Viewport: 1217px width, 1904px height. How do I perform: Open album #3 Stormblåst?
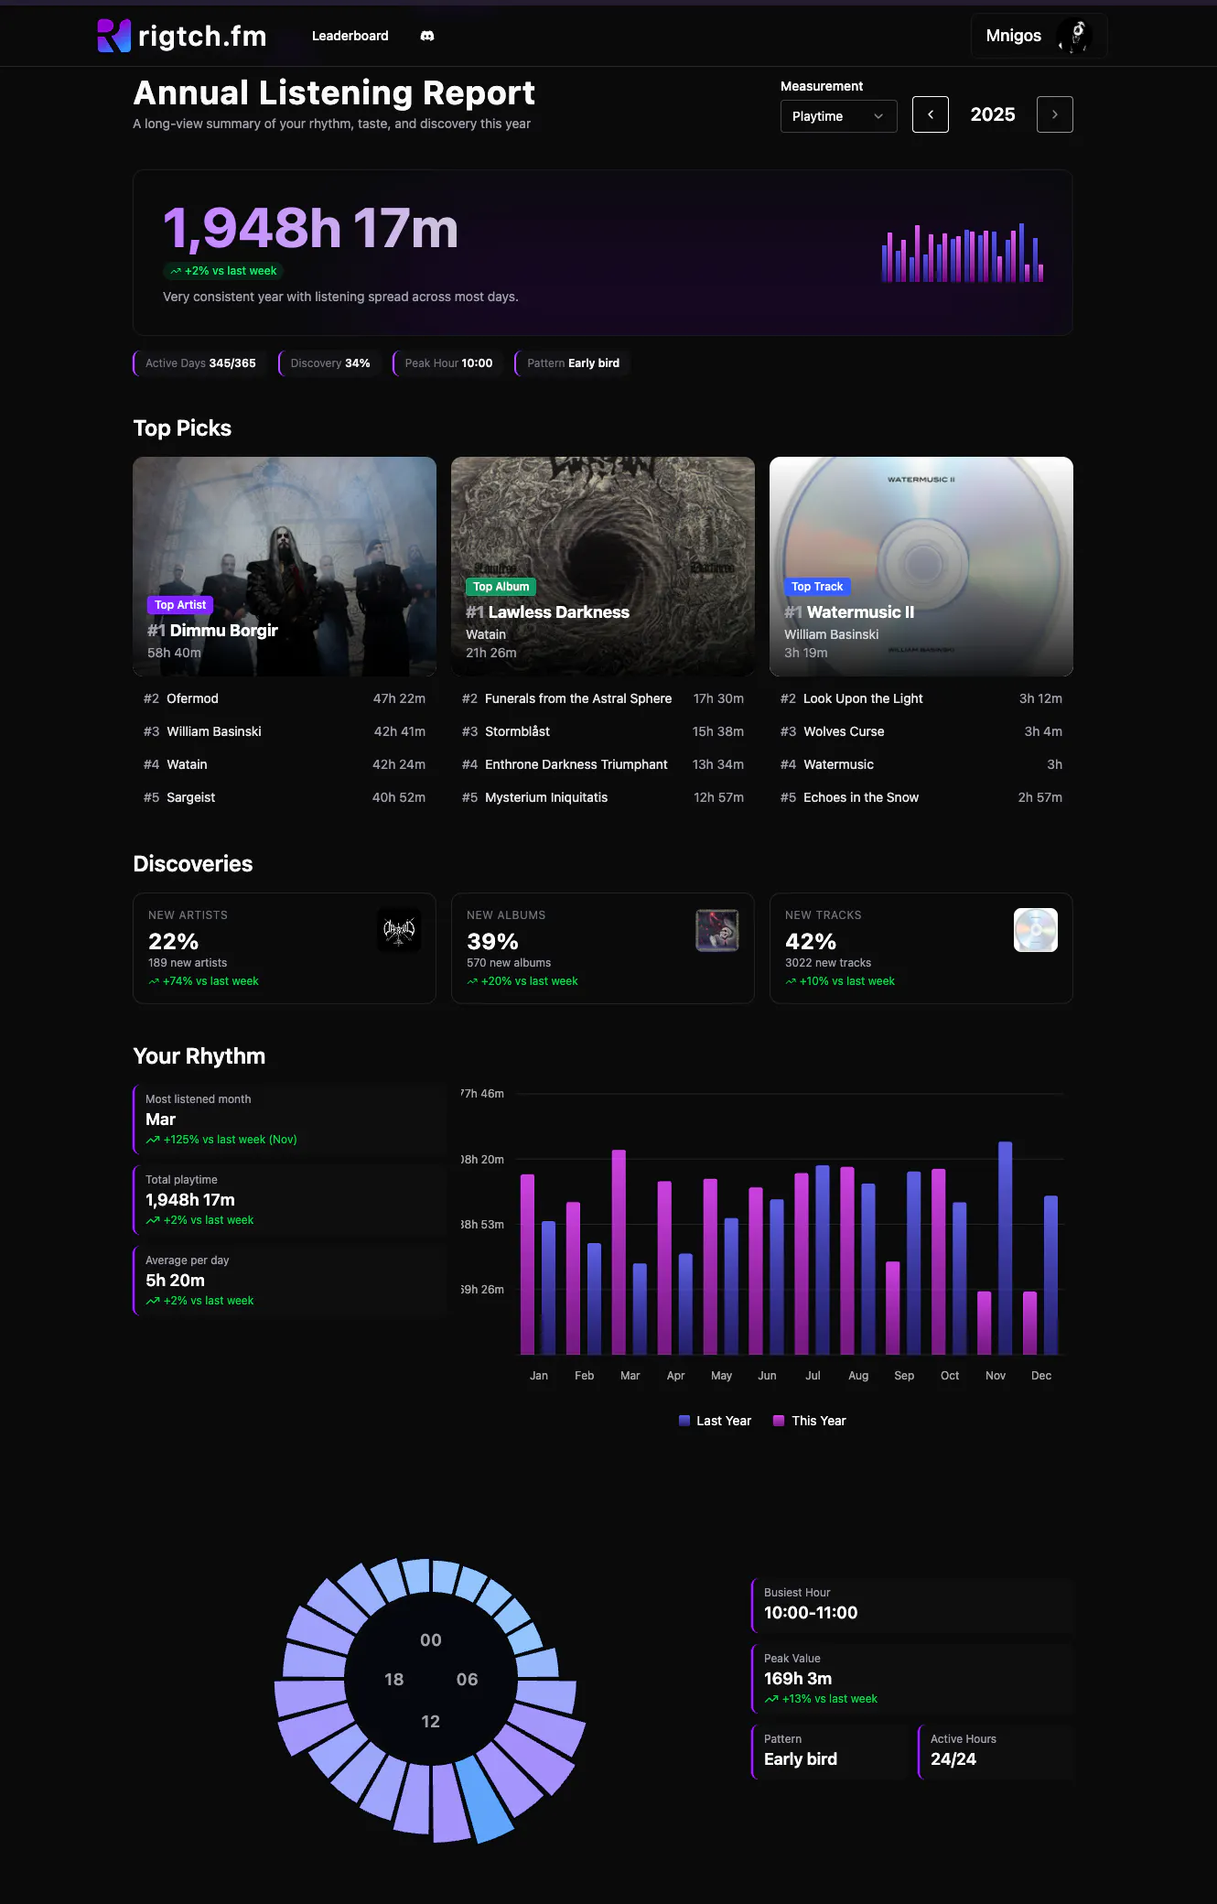click(603, 731)
